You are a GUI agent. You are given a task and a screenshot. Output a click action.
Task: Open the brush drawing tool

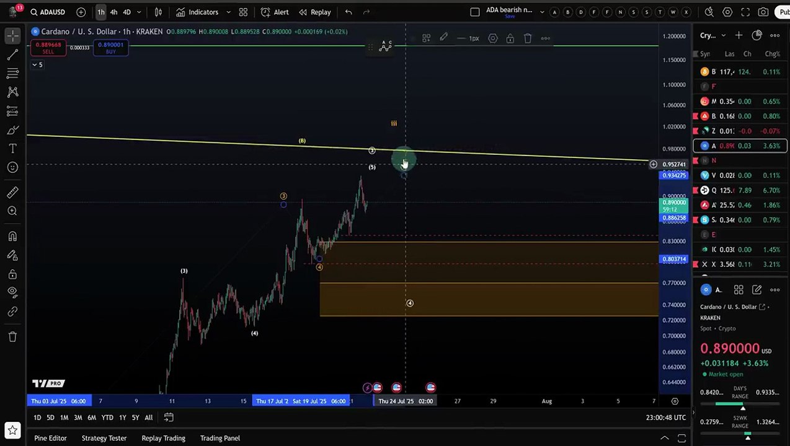pyautogui.click(x=12, y=130)
